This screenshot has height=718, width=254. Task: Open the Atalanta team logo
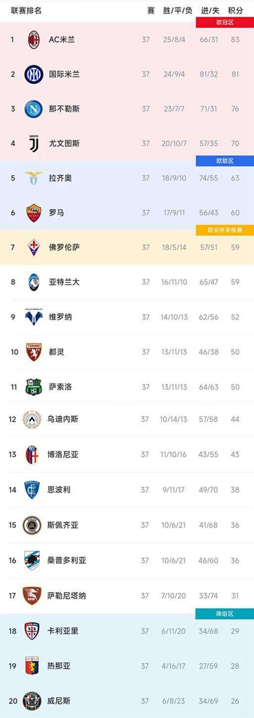point(34,282)
